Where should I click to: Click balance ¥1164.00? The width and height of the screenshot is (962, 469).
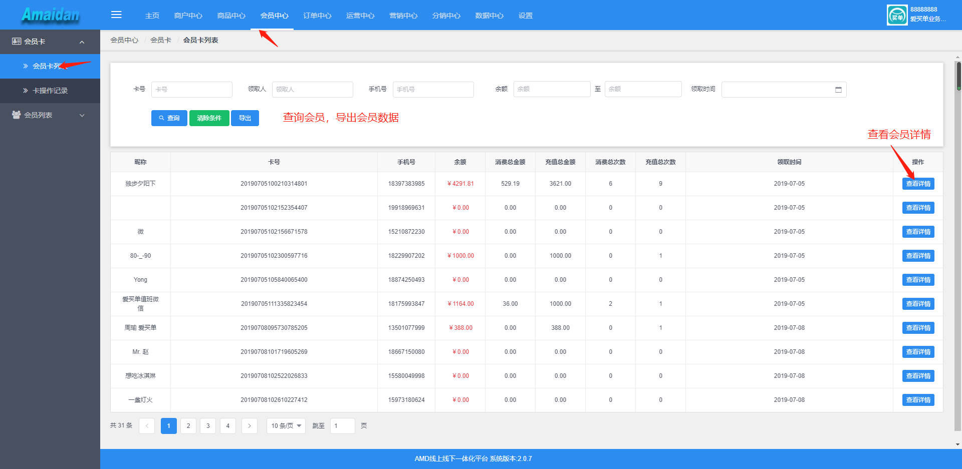pos(460,304)
